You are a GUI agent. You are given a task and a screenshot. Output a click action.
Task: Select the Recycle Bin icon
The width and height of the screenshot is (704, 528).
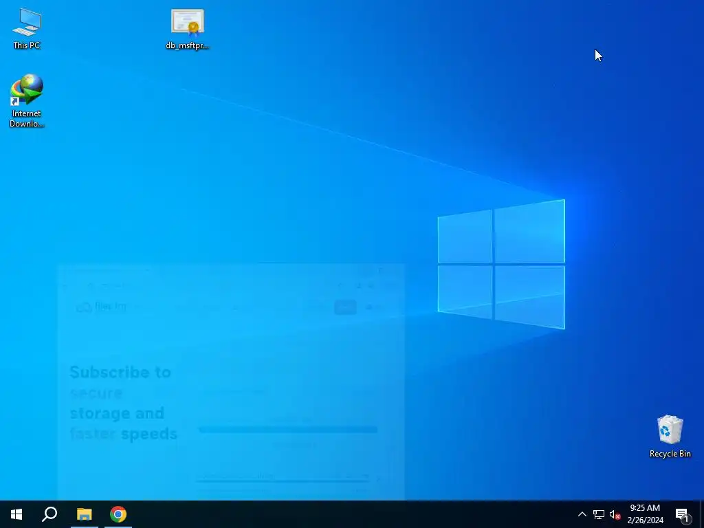[x=670, y=437]
